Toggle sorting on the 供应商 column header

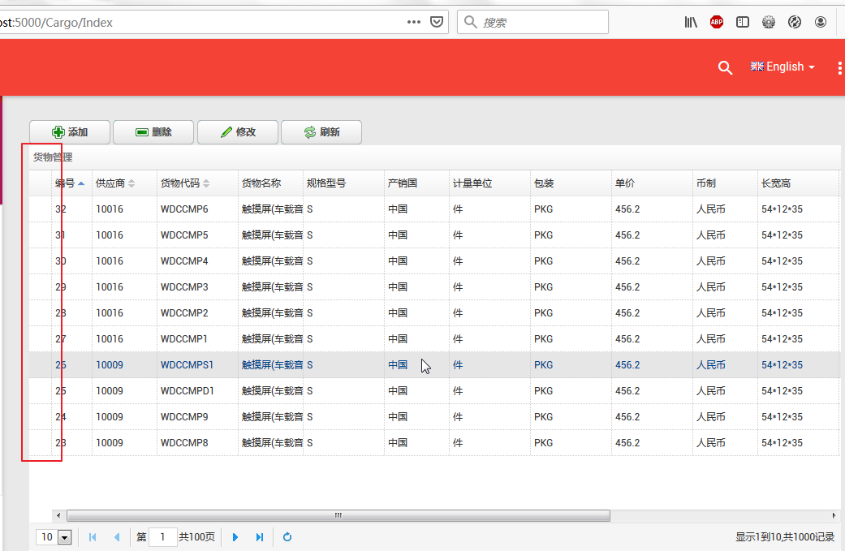(132, 183)
